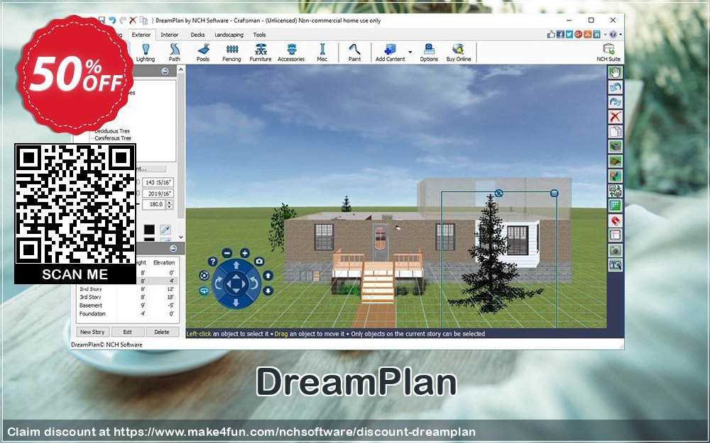Click the symbols swap icon above the grid icon
Screen dimensions: 710x443
[x=615, y=191]
